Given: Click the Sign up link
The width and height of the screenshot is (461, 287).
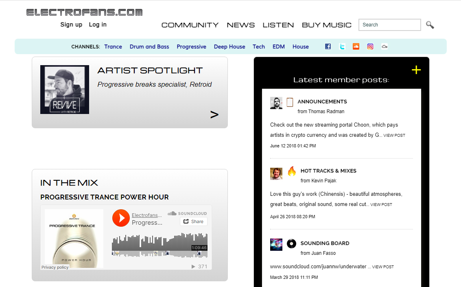Looking at the screenshot, I should (71, 25).
